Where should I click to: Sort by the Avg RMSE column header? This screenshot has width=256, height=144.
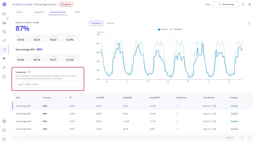tap(127, 98)
